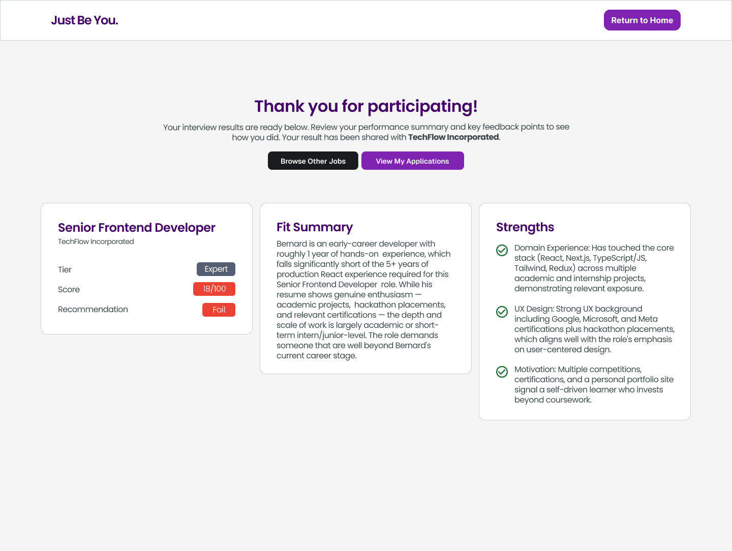Image resolution: width=732 pixels, height=551 pixels.
Task: Open the Just Be You logo link
Action: [84, 20]
